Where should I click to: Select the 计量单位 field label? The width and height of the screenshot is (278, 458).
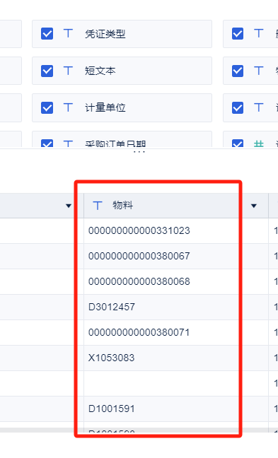tap(105, 107)
